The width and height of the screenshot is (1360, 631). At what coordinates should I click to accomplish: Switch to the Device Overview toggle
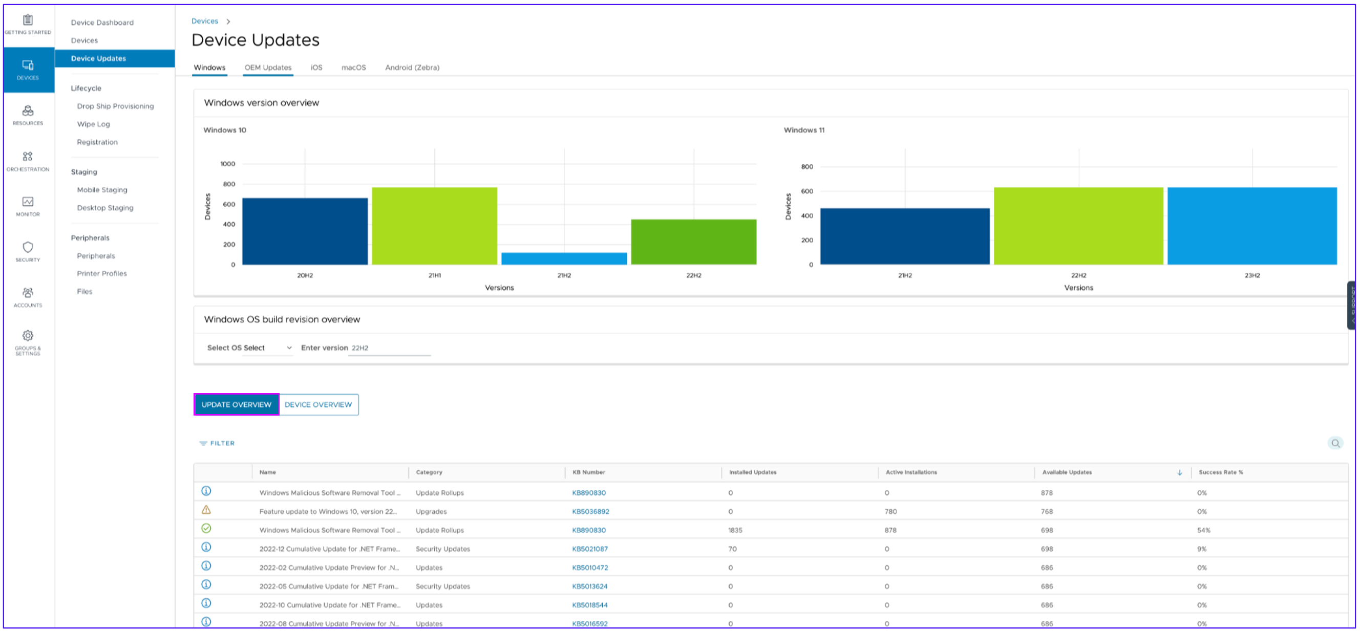point(318,405)
